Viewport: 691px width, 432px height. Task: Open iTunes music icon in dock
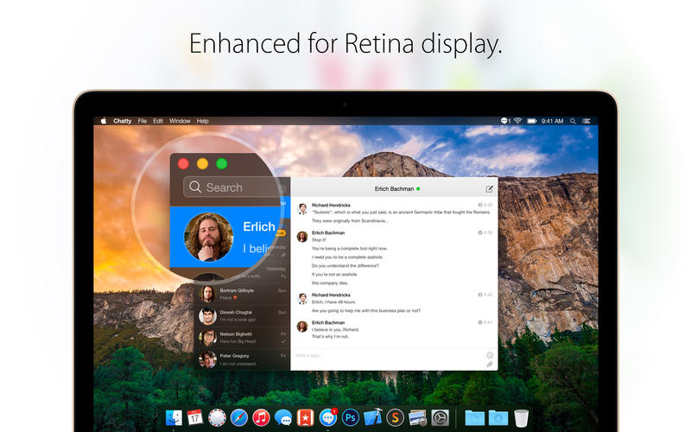(x=261, y=417)
